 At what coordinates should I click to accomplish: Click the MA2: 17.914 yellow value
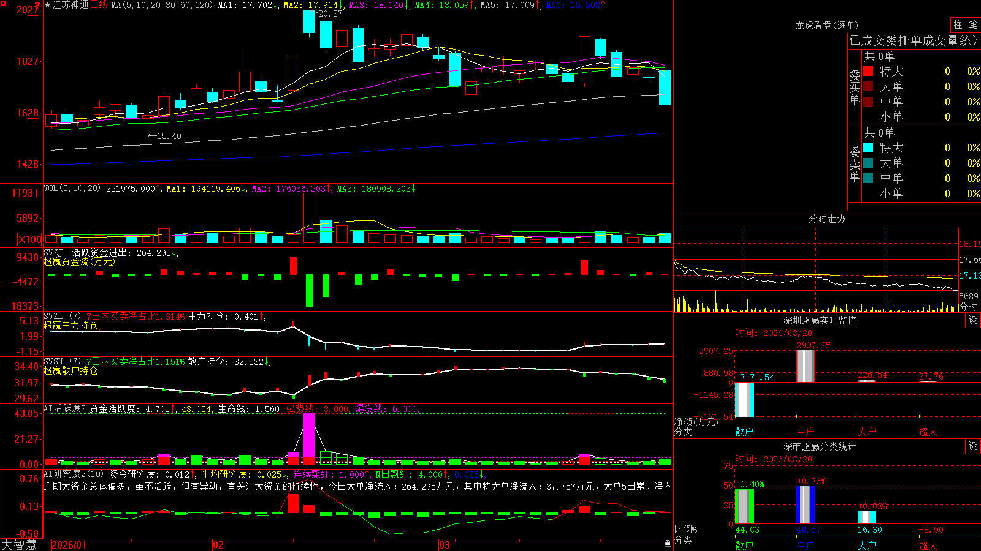tap(314, 5)
